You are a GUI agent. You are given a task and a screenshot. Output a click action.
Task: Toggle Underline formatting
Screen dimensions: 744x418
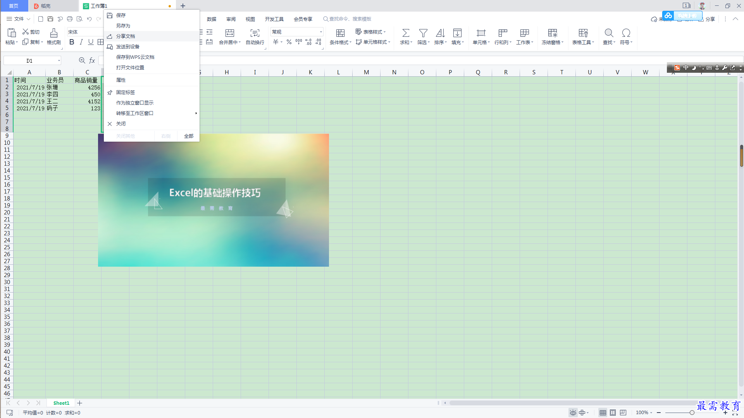point(91,42)
